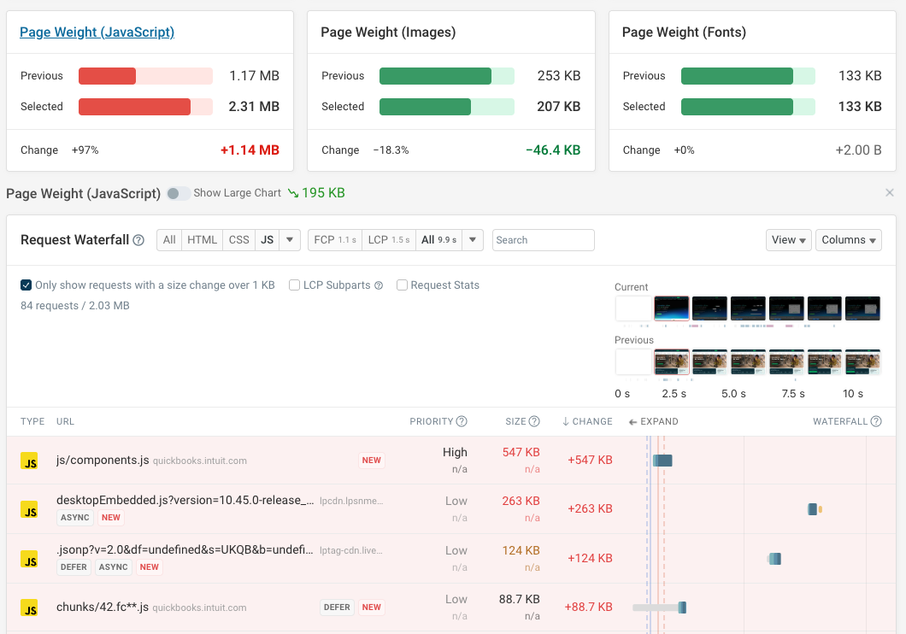Select the FCP timing filter
906x634 pixels.
pos(334,240)
